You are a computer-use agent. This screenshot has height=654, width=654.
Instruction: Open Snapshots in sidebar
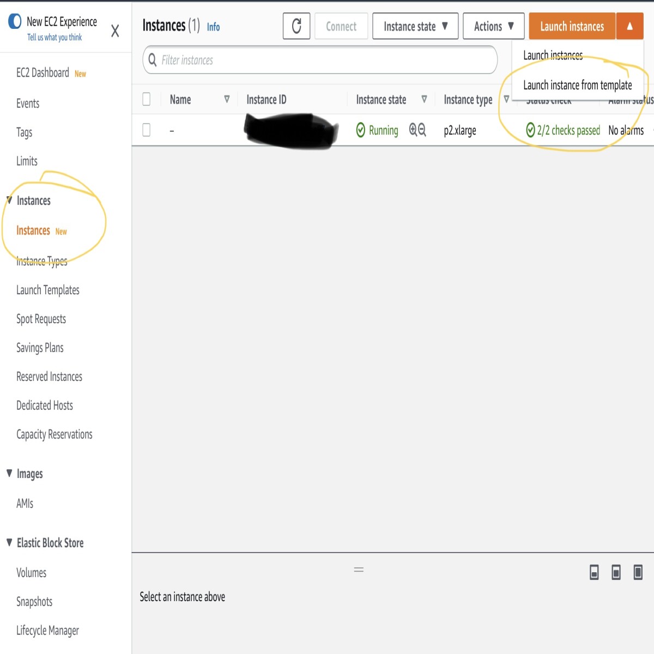(x=34, y=602)
